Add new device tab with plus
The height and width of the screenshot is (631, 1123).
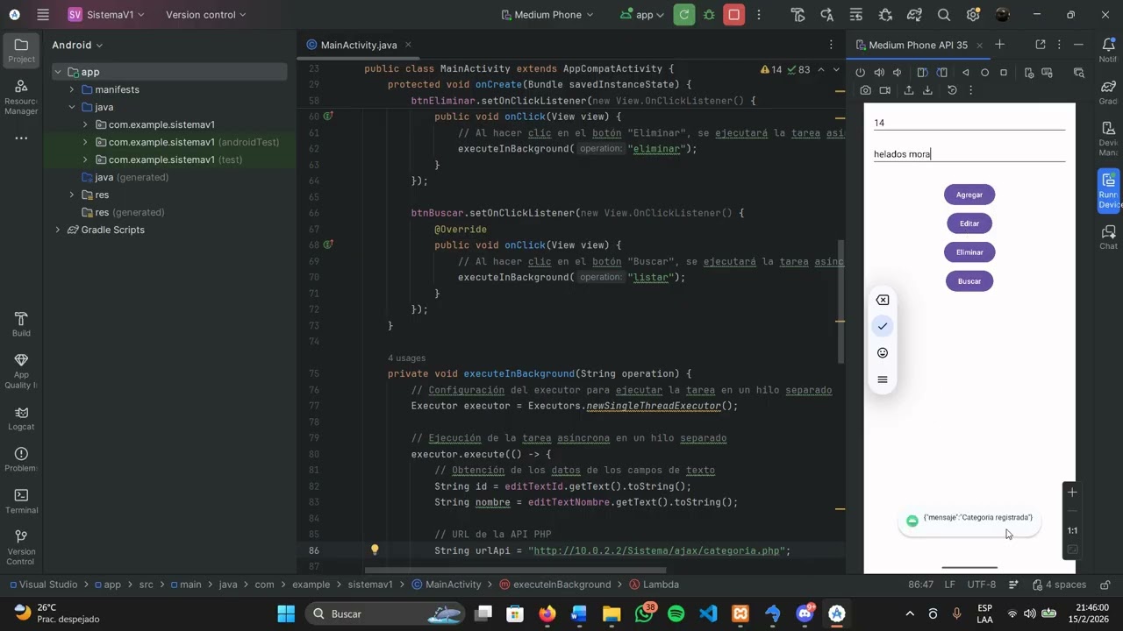(x=999, y=45)
